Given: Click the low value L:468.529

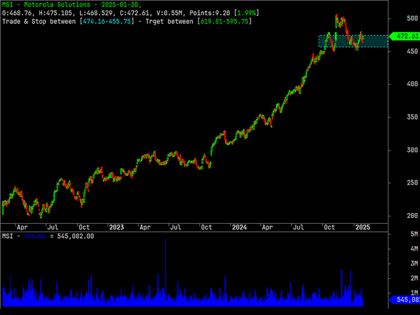Looking at the screenshot, I should coord(96,13).
